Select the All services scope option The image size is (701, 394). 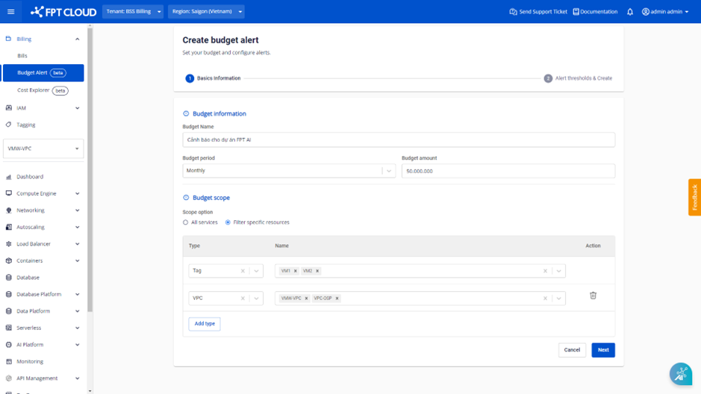(186, 222)
